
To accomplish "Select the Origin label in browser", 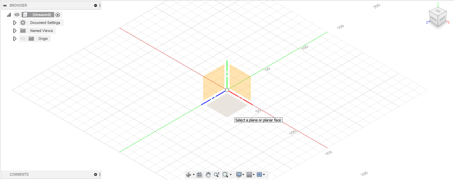I will coord(43,39).
